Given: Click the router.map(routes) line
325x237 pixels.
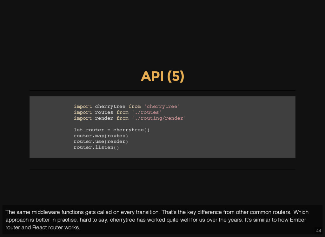Looking at the screenshot, I should 101,136.
